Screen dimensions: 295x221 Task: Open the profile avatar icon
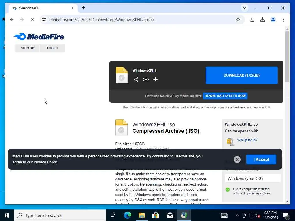pyautogui.click(x=273, y=20)
